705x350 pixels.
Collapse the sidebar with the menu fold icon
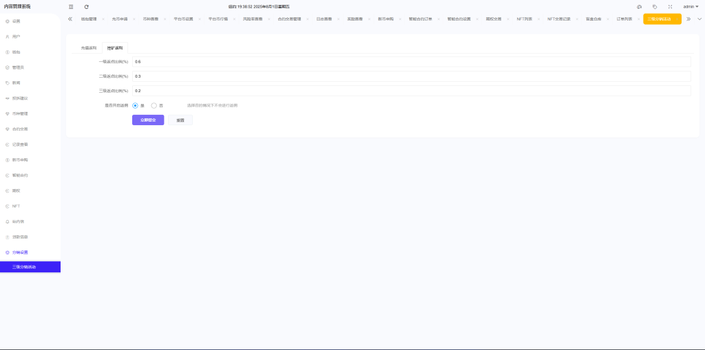pos(71,6)
